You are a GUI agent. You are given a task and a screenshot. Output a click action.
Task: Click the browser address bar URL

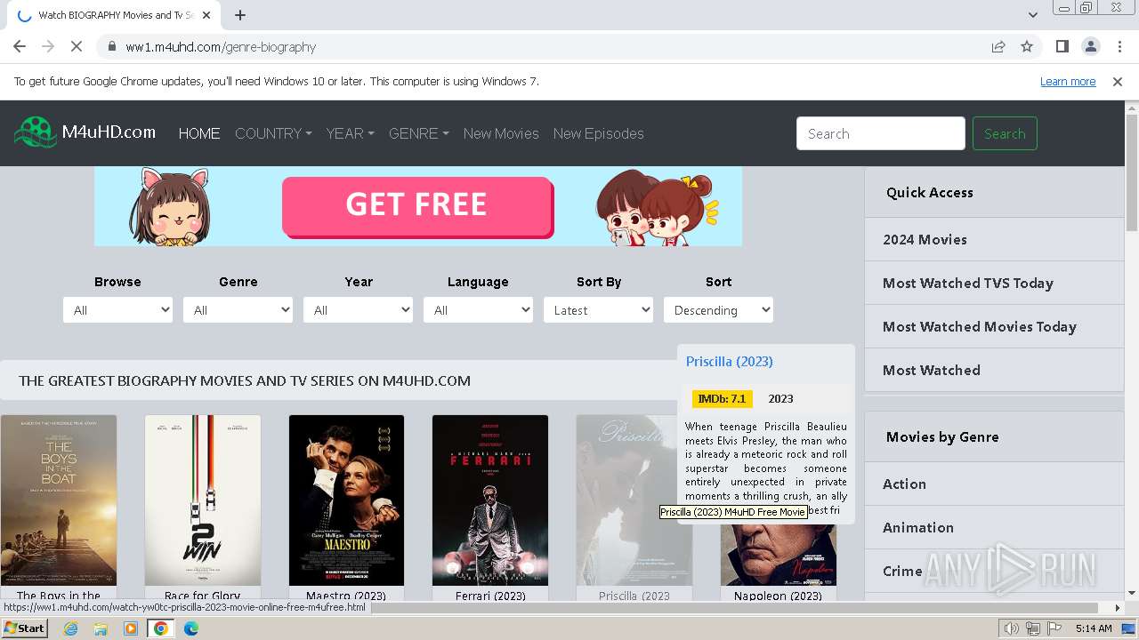(221, 46)
